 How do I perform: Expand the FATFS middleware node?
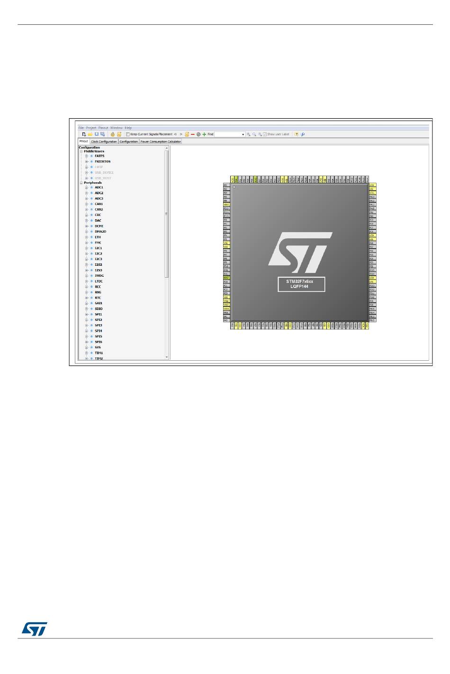[87, 156]
